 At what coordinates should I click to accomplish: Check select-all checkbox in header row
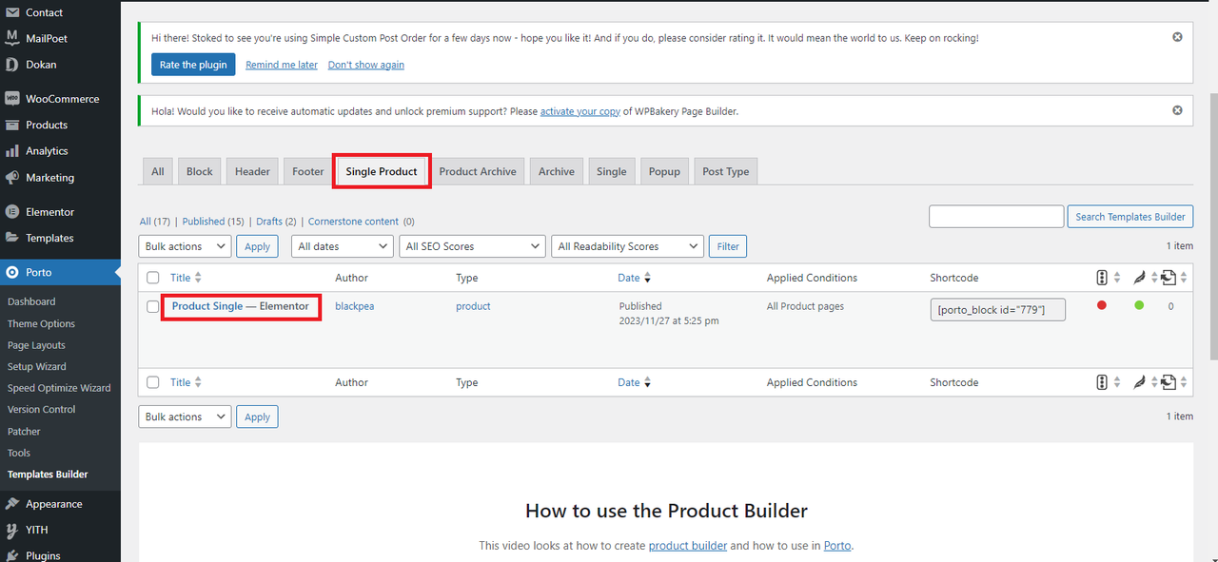[x=152, y=278]
